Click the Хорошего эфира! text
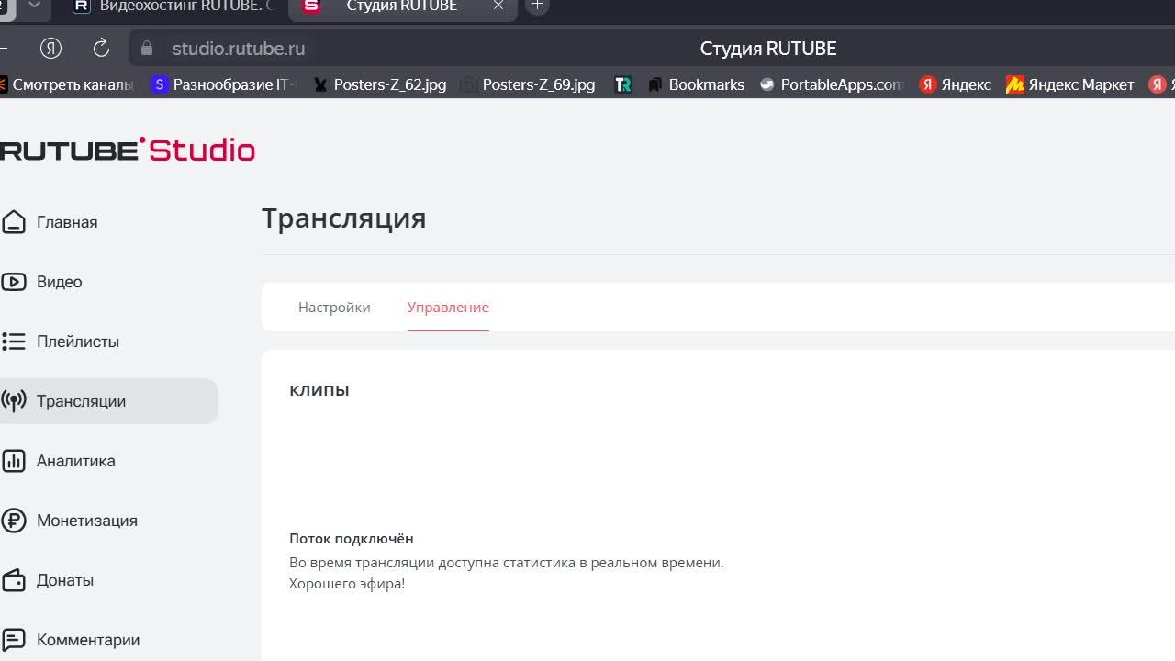Screen dimensions: 1175x661 point(347,584)
